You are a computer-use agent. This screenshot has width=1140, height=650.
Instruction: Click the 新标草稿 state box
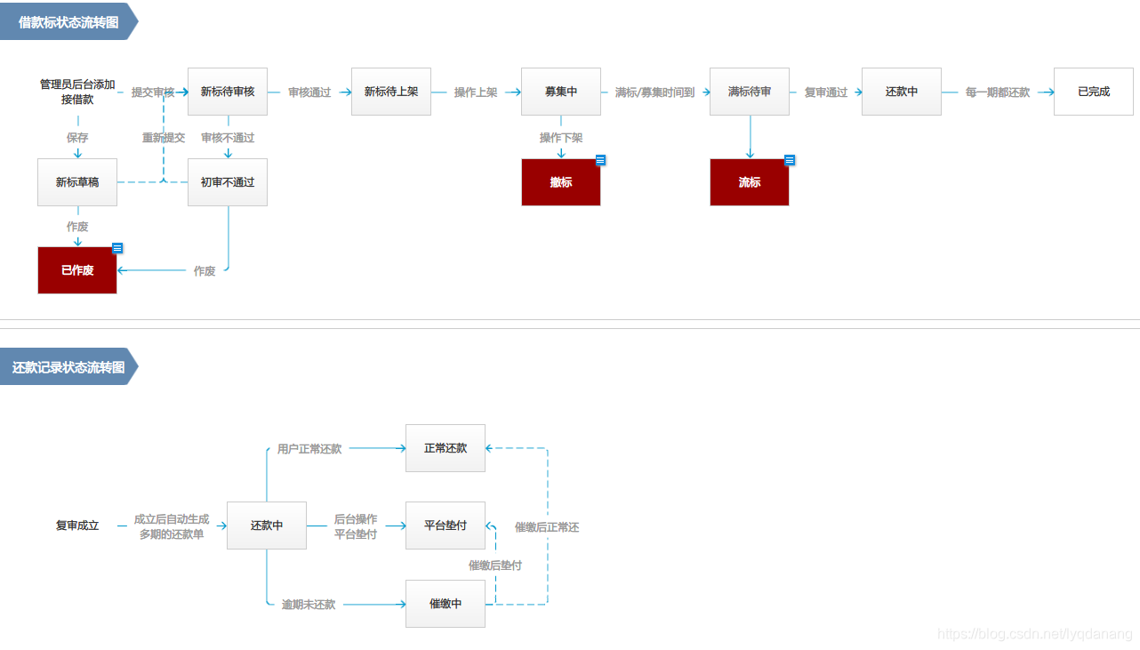(x=77, y=182)
